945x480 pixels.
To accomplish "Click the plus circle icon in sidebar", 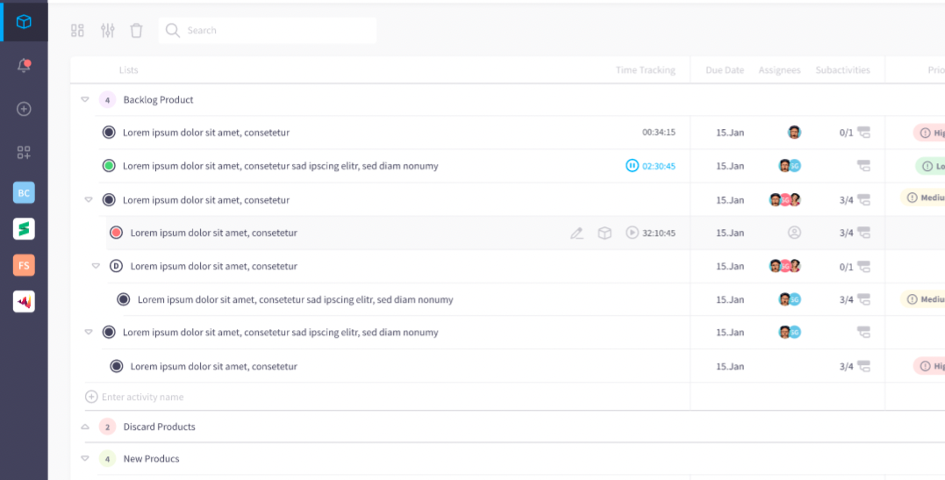I will click(x=24, y=109).
